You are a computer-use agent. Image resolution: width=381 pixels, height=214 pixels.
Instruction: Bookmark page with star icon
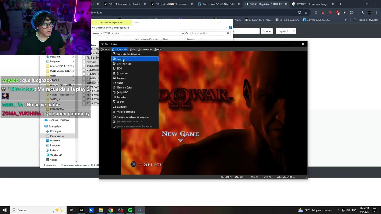[306, 12]
